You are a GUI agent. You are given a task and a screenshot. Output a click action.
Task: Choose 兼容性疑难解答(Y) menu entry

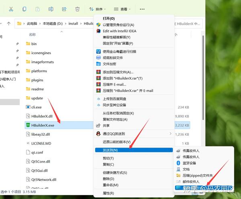(134, 37)
